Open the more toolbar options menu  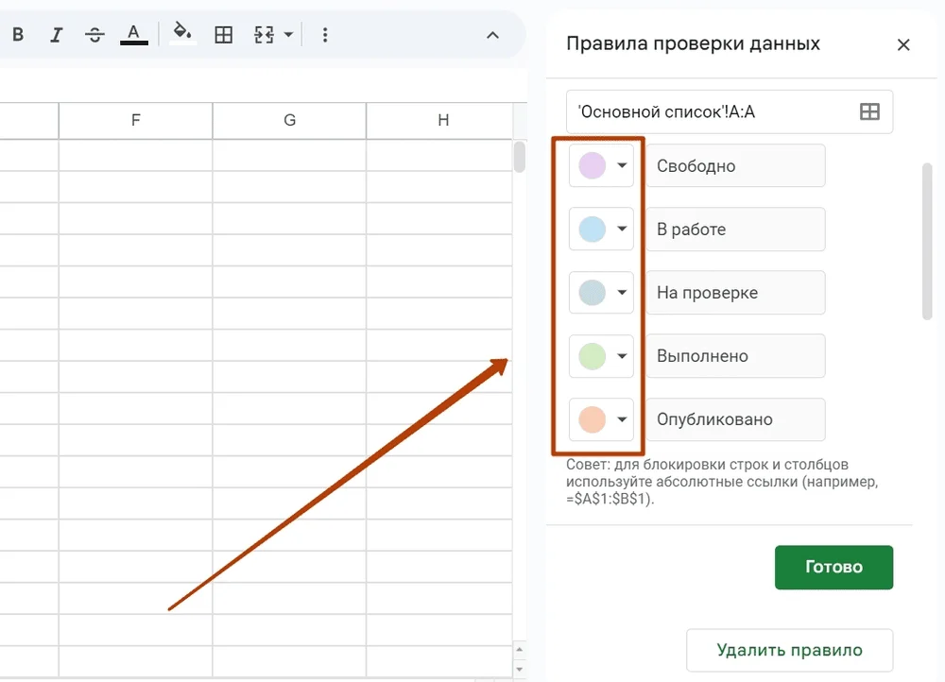click(324, 34)
